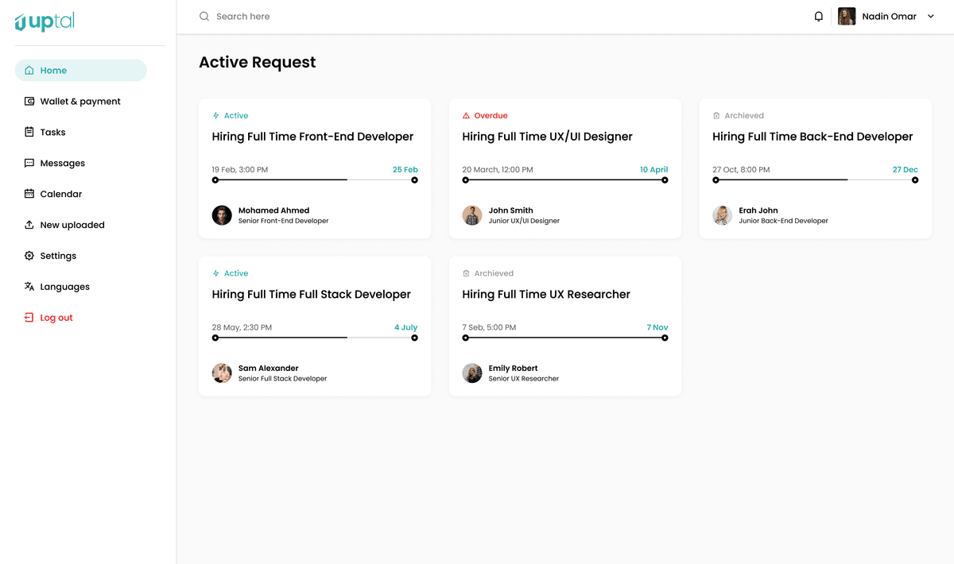
Task: Click the Active status label on Front-End Developer card
Action: coord(231,115)
